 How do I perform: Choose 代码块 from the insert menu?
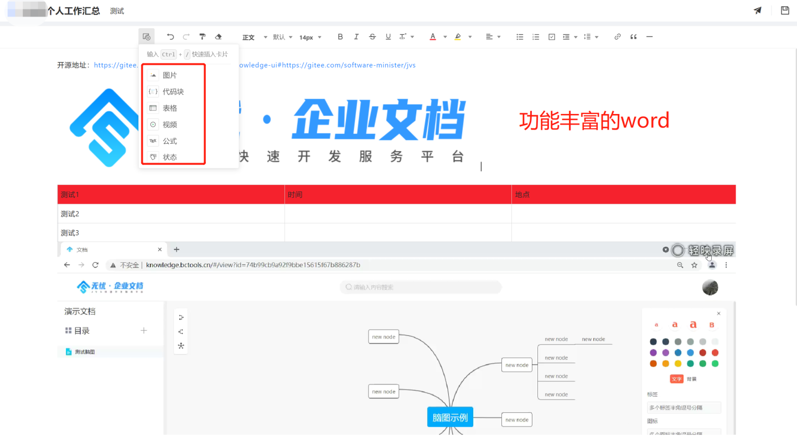[x=189, y=92]
